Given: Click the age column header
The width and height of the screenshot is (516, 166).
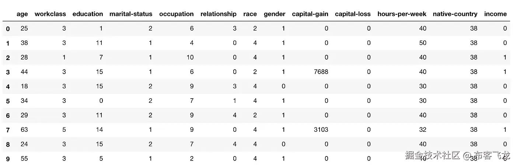Looking at the screenshot, I should point(22,14).
